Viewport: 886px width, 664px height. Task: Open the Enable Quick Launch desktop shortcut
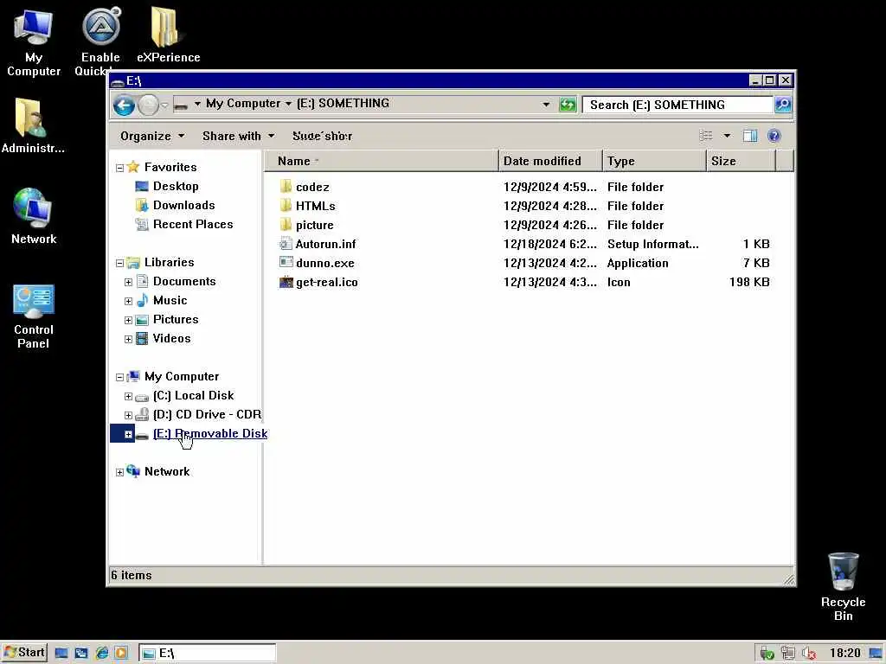pos(100,41)
